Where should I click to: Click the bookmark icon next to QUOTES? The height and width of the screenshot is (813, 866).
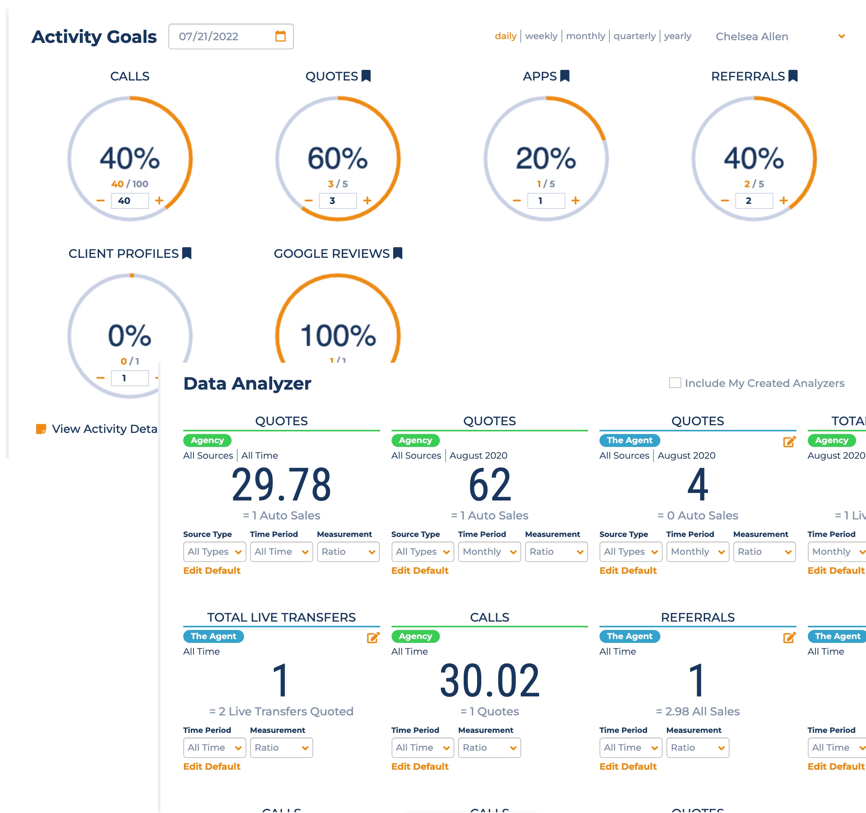pyautogui.click(x=366, y=76)
